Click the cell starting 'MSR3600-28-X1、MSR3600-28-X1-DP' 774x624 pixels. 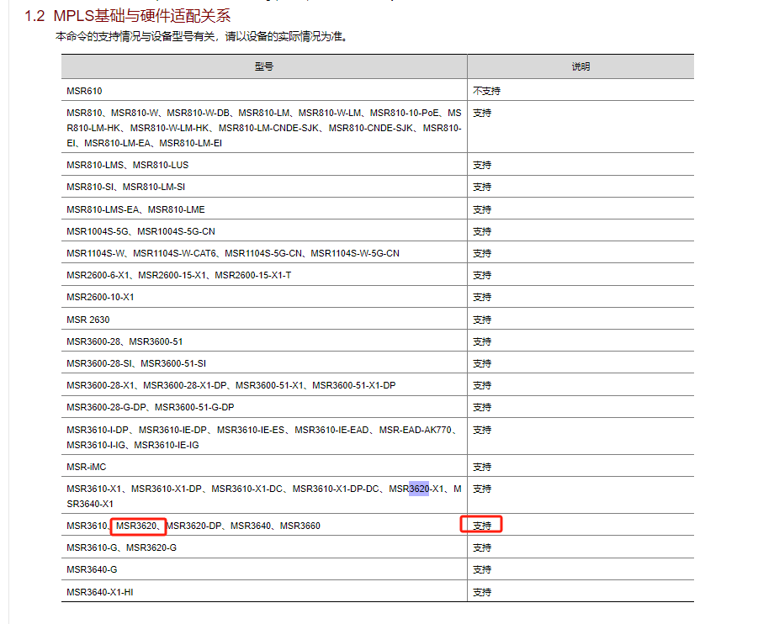click(x=264, y=385)
